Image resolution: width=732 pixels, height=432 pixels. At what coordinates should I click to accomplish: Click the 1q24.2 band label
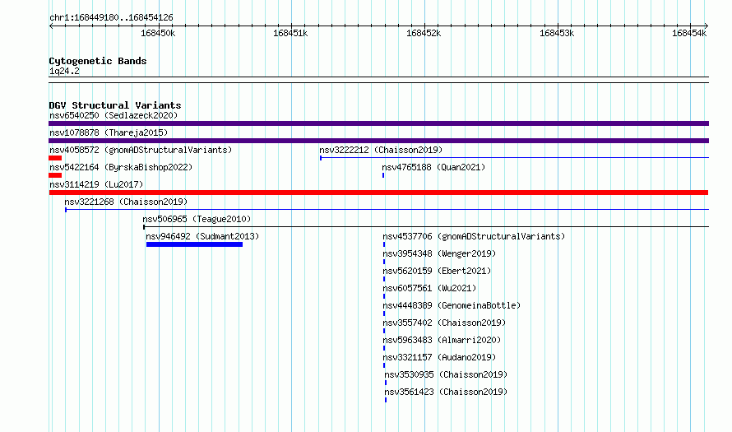click(x=64, y=71)
